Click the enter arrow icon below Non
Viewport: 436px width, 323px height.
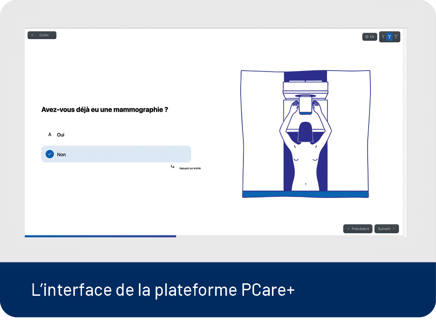click(x=173, y=167)
